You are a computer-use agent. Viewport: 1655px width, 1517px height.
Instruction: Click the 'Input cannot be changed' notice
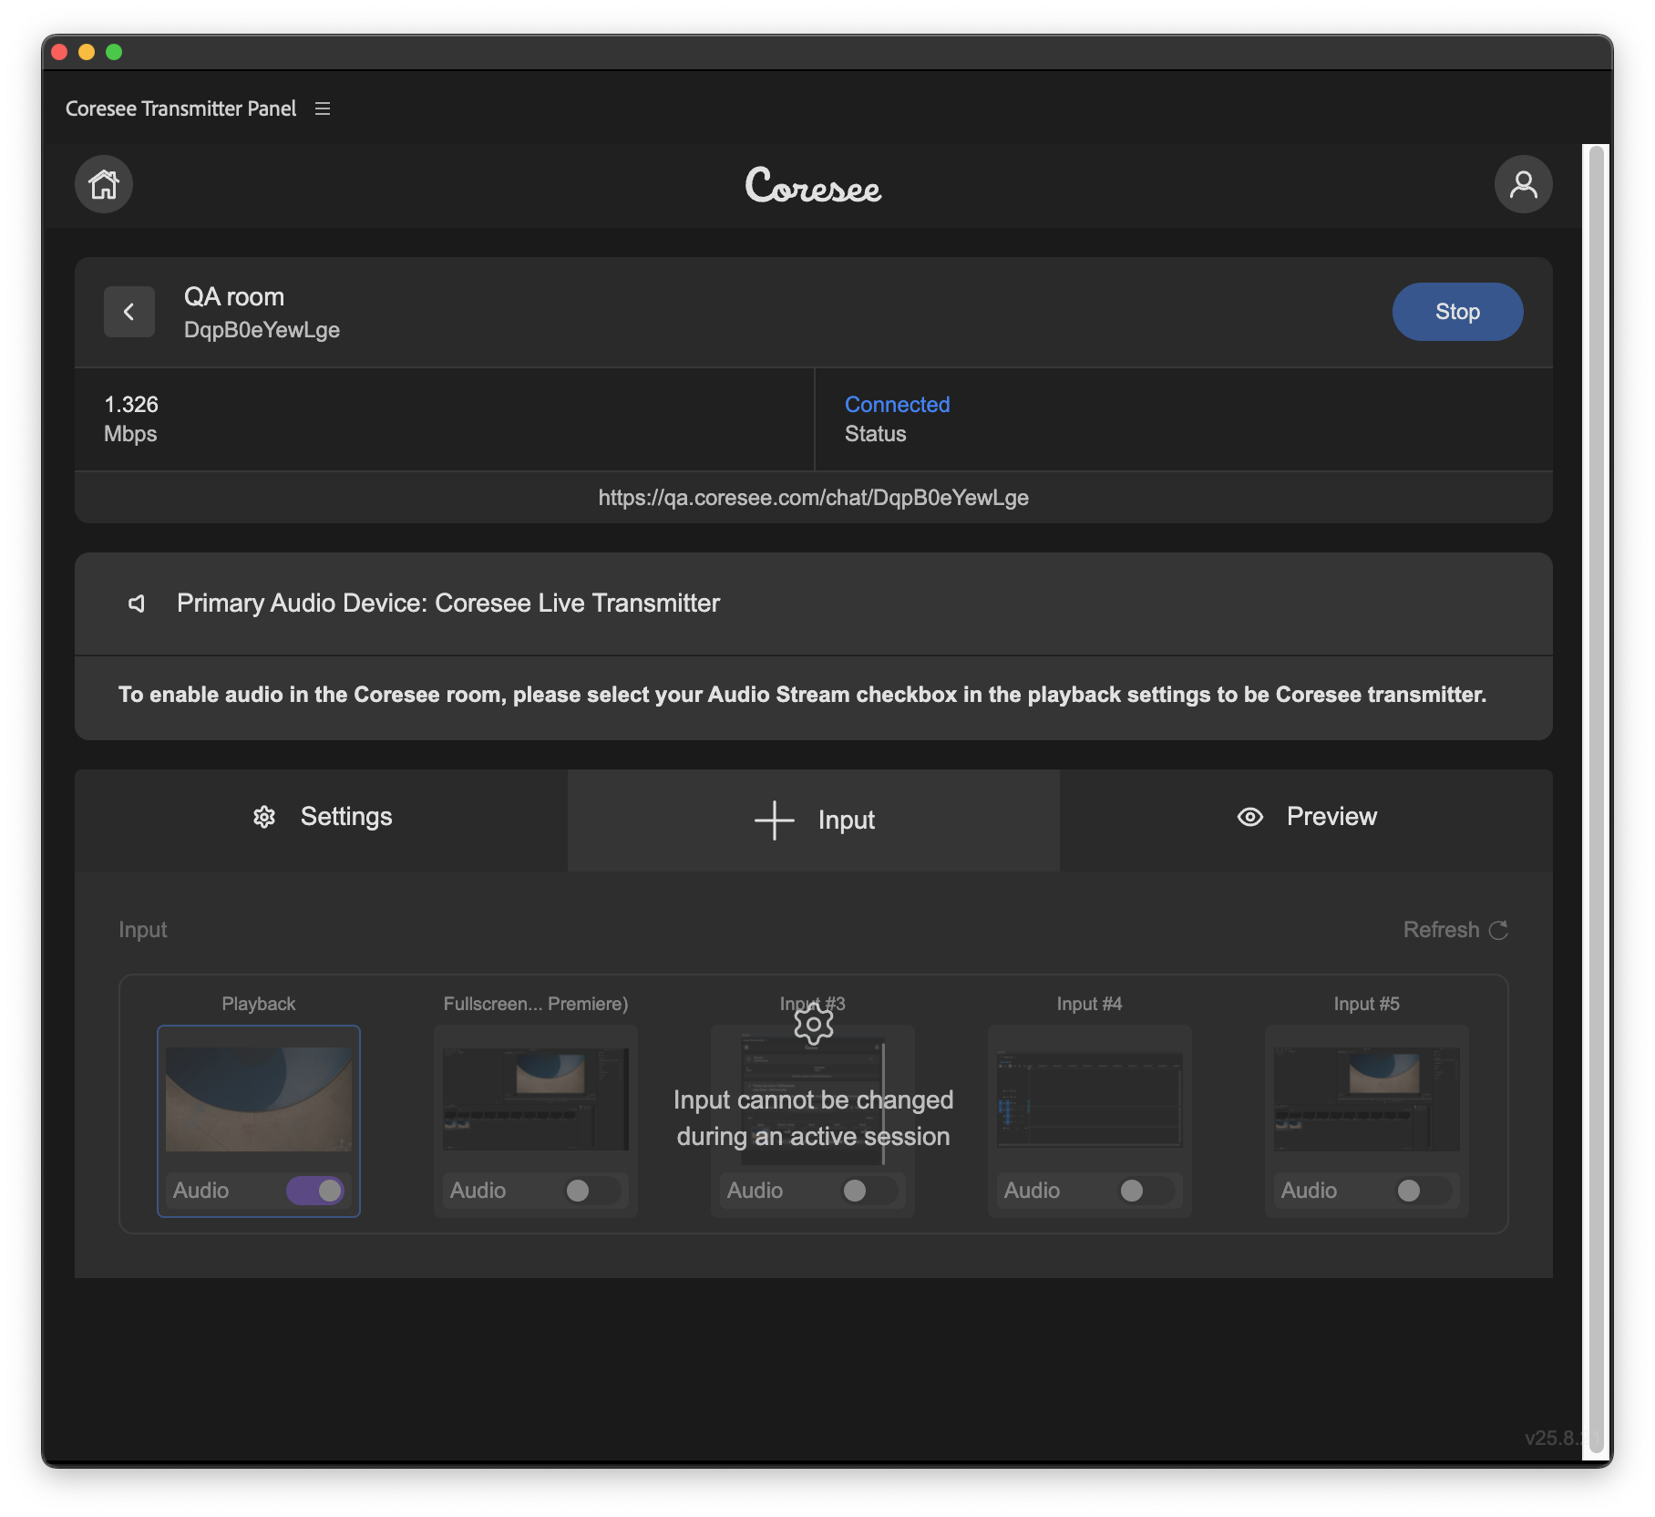click(x=813, y=1118)
